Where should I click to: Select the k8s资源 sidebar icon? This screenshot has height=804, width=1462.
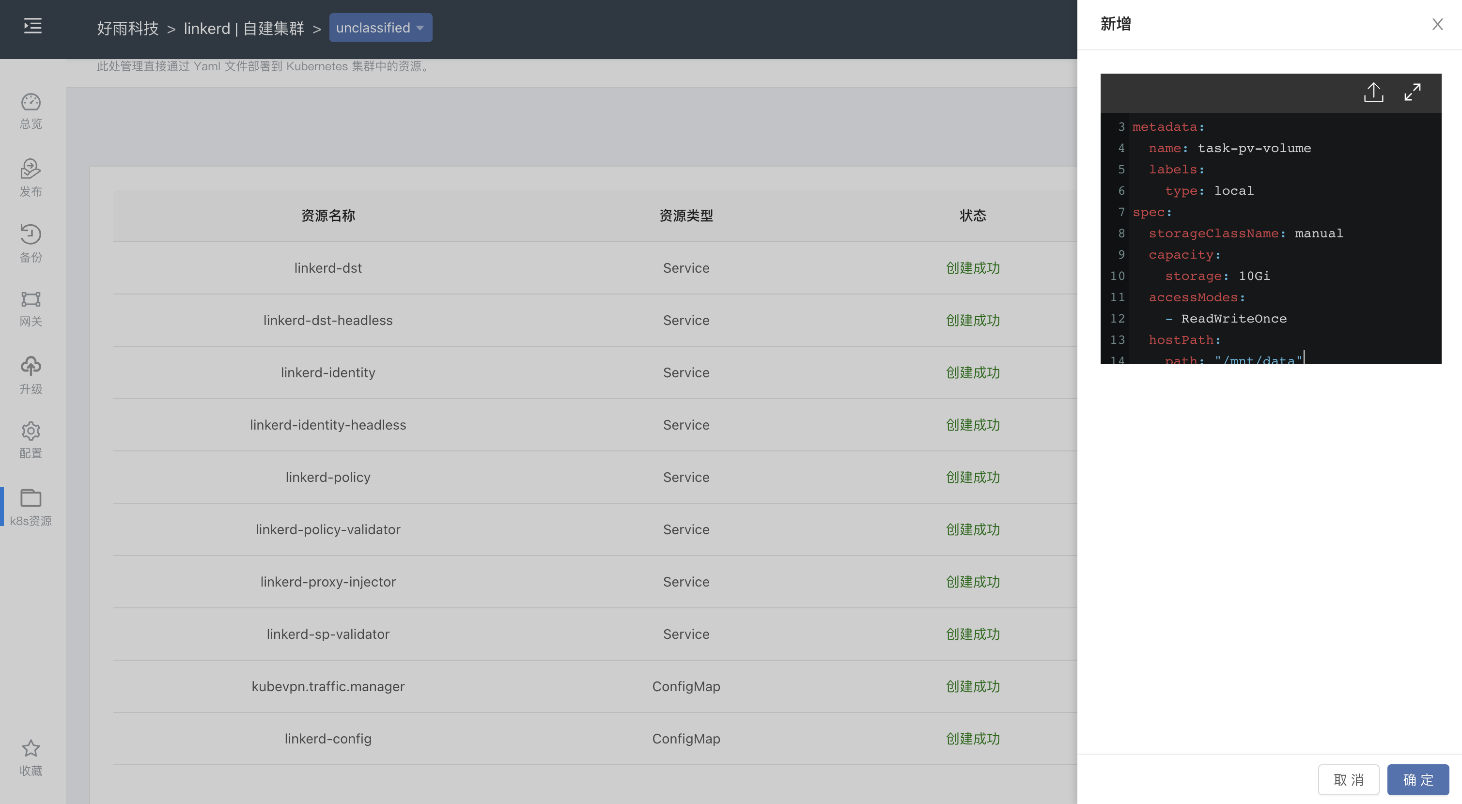(31, 507)
